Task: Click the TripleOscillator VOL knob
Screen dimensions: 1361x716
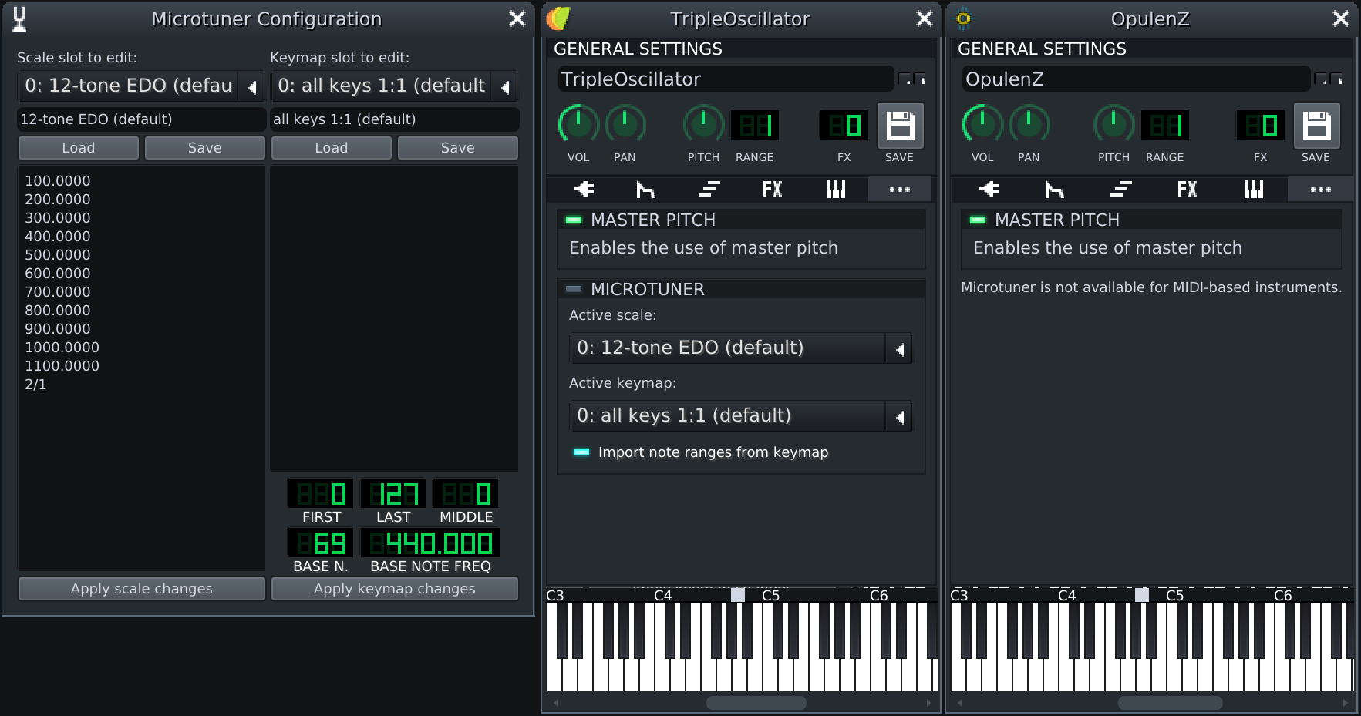Action: pos(578,124)
